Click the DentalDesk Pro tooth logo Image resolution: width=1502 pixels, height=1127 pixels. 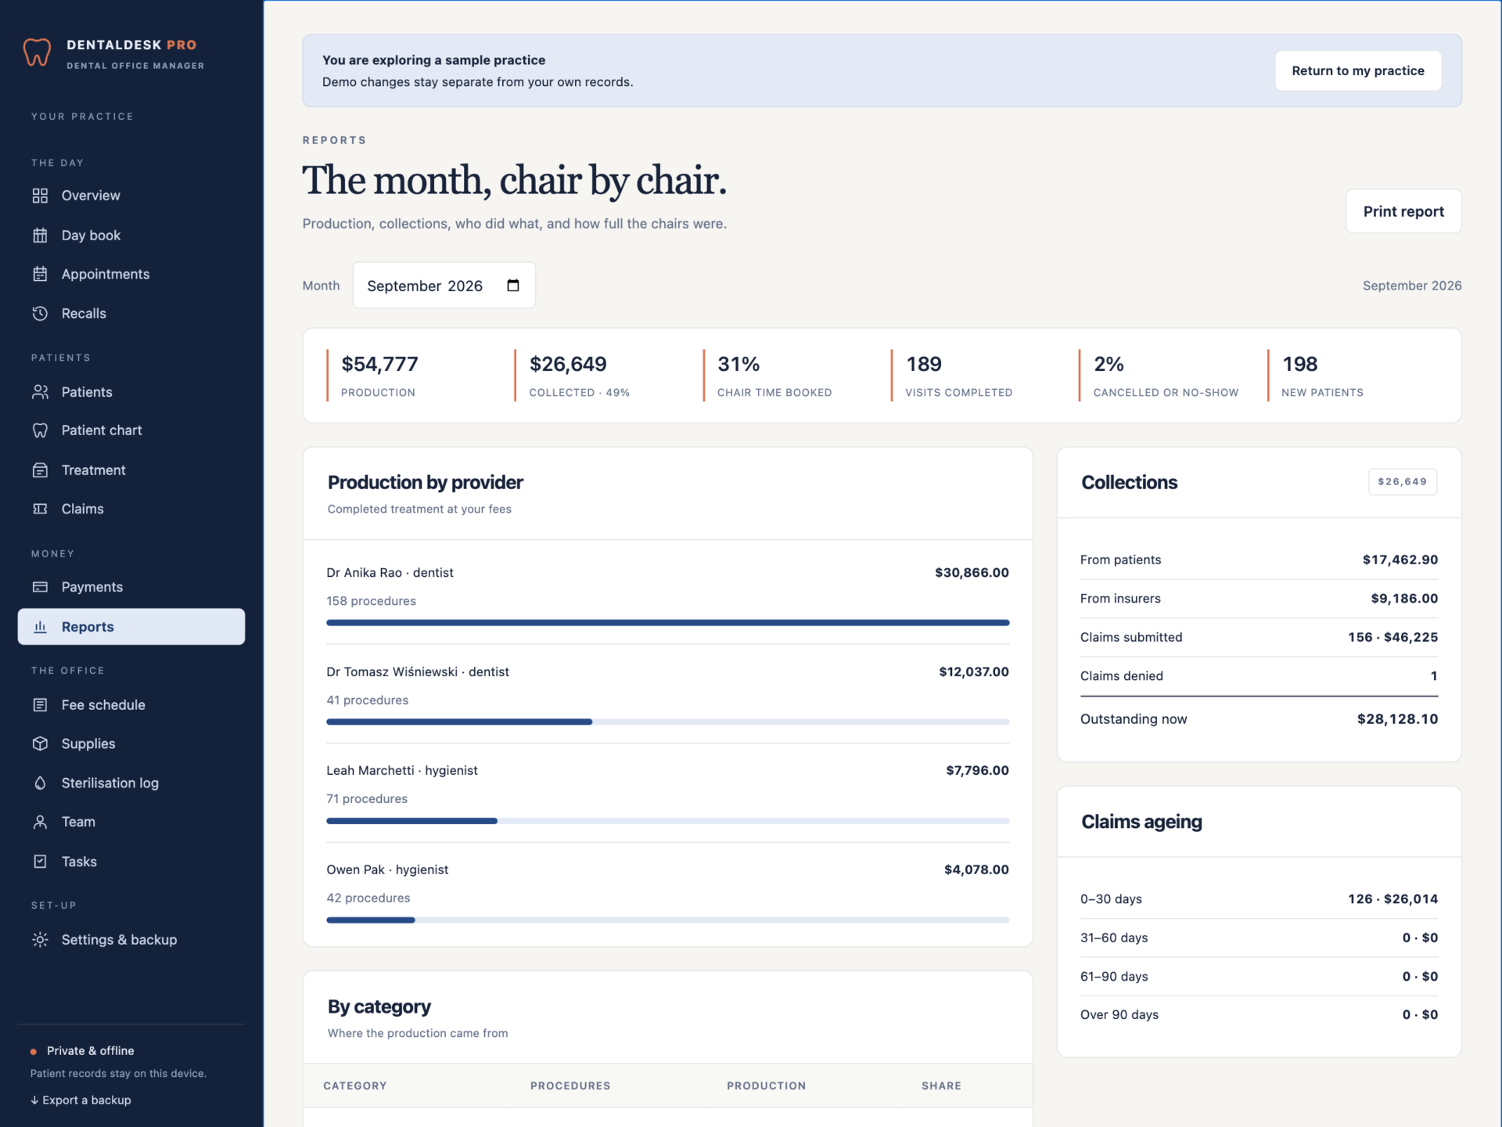click(37, 53)
